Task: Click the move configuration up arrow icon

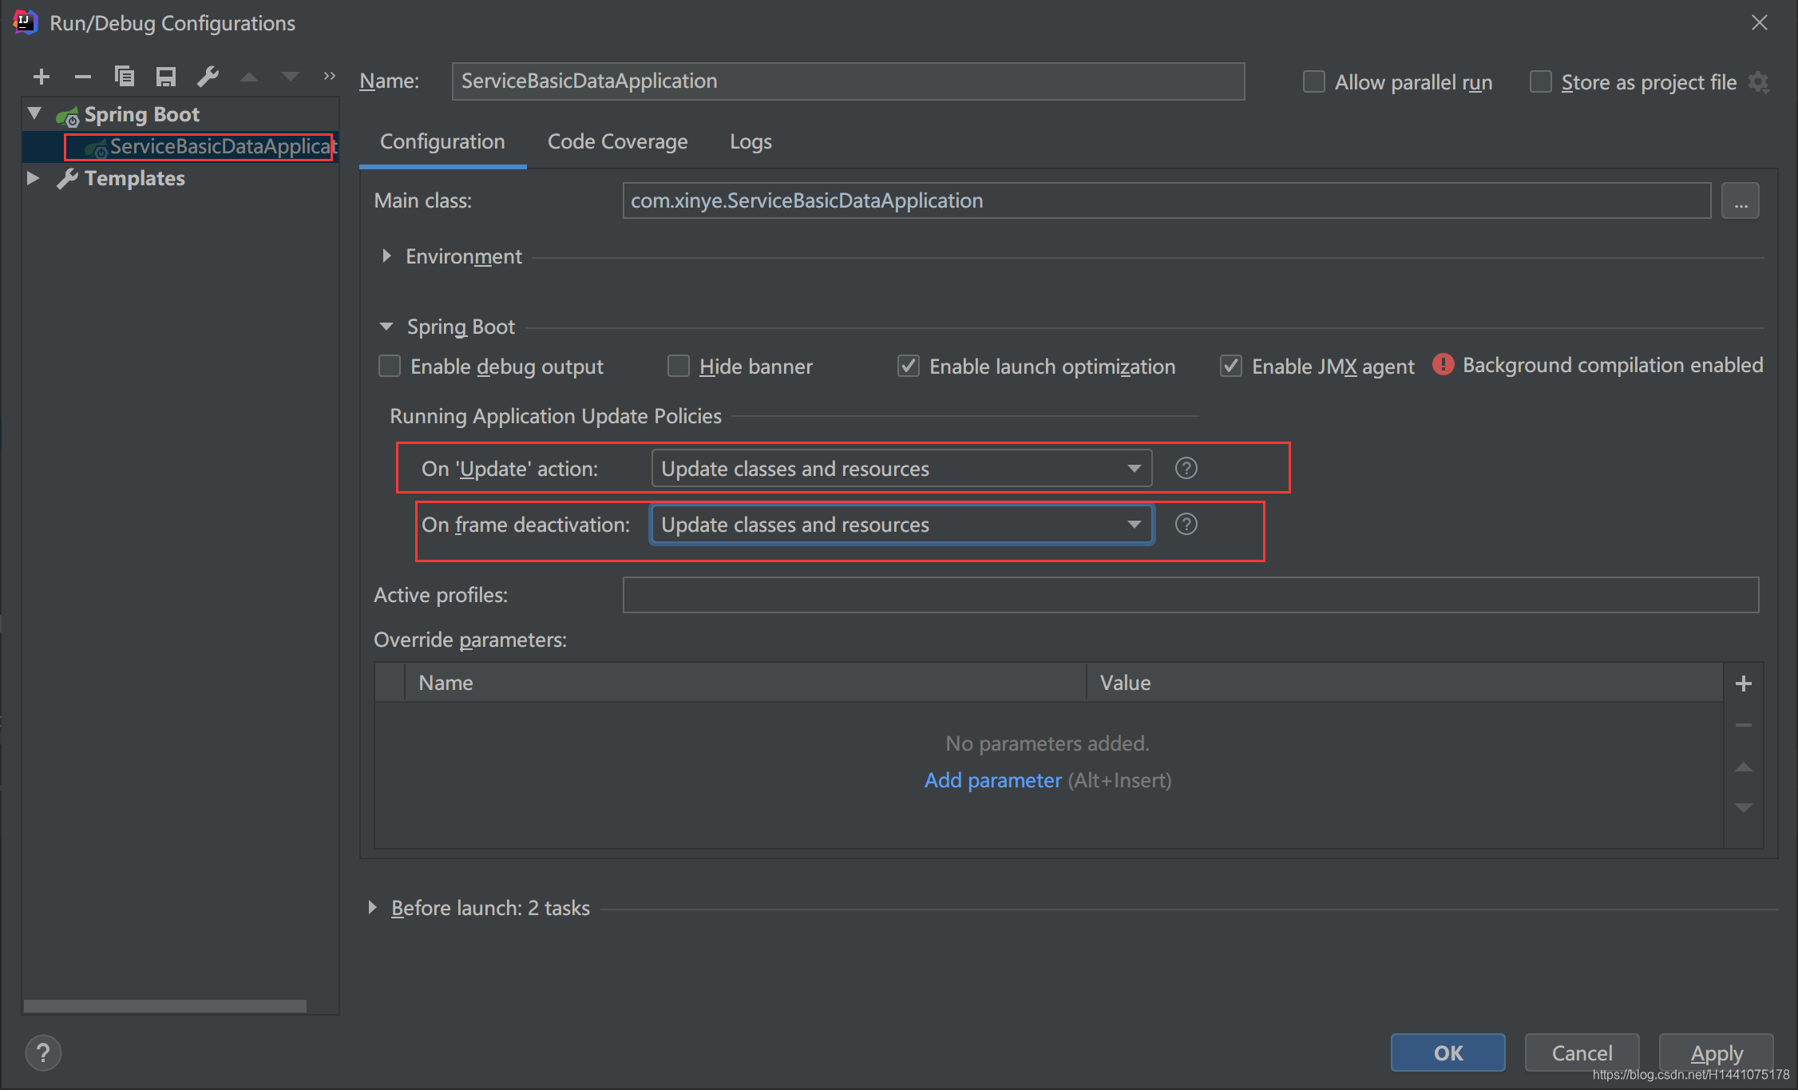Action: point(249,80)
